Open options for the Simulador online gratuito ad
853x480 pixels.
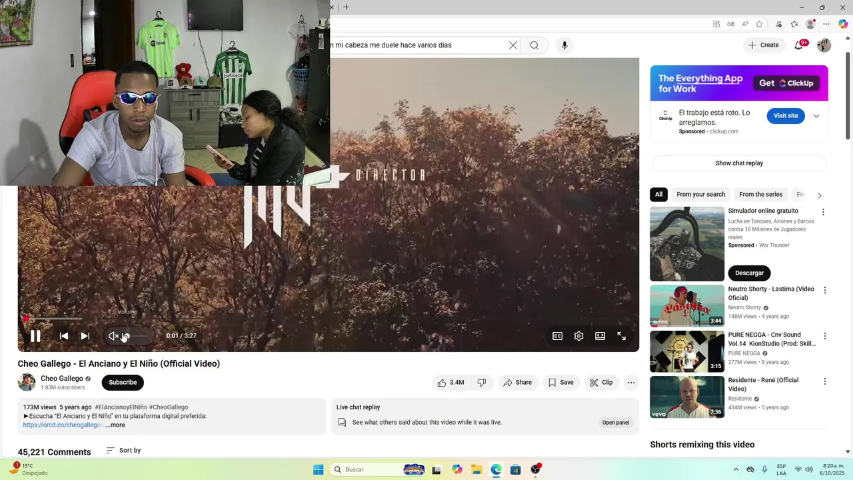tap(823, 212)
